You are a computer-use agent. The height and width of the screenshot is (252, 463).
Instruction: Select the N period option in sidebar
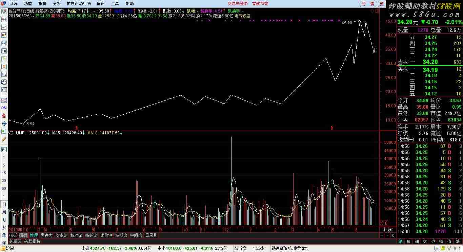[x=4, y=196]
